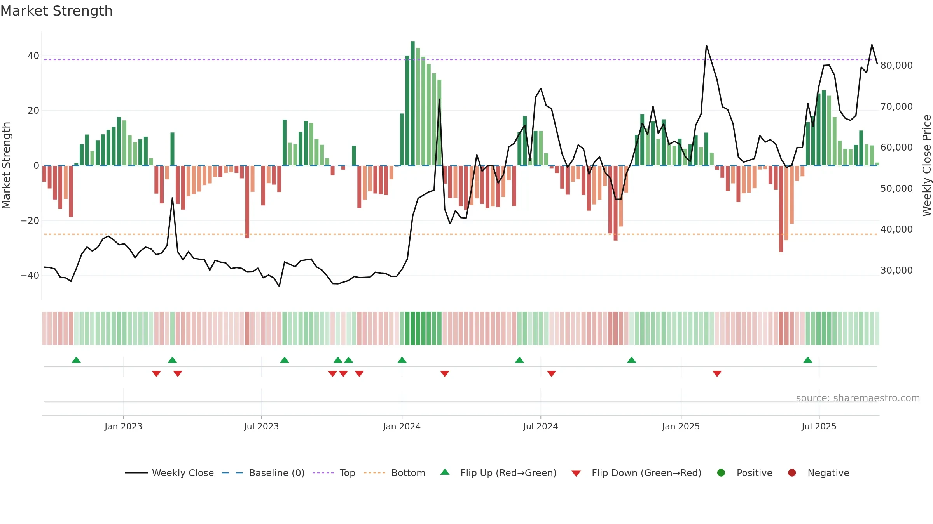Select the deepest red bar in spring 2025
This screenshot has width=933, height=524.
pyautogui.click(x=781, y=209)
